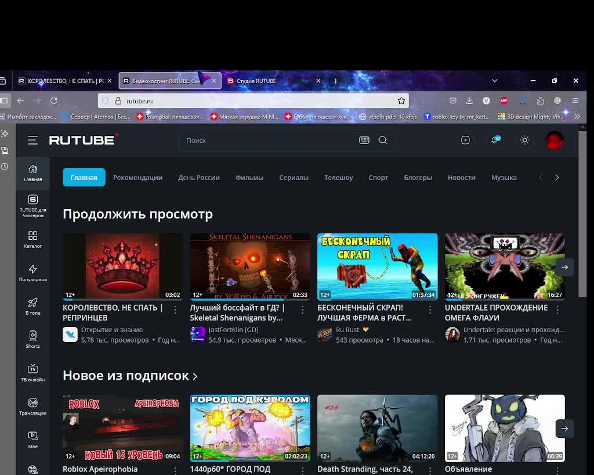Open options for БЕСКОНЕЧНЫЙ СКРАП video
This screenshot has height=475, width=594.
[x=430, y=310]
